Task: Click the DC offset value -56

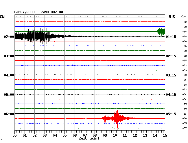Action: coord(185,46)
